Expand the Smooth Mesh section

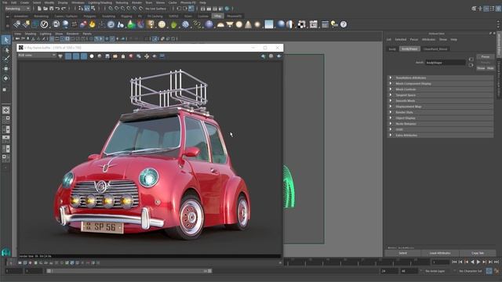pyautogui.click(x=440, y=101)
